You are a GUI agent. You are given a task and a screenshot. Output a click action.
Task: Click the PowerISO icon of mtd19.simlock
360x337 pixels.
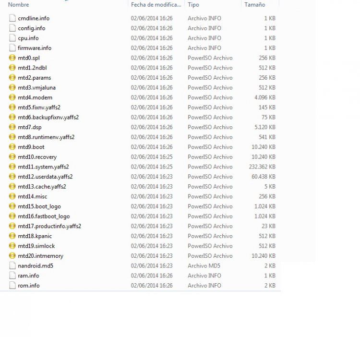(12, 246)
